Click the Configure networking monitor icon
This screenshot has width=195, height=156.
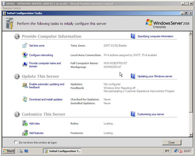pos(25,55)
